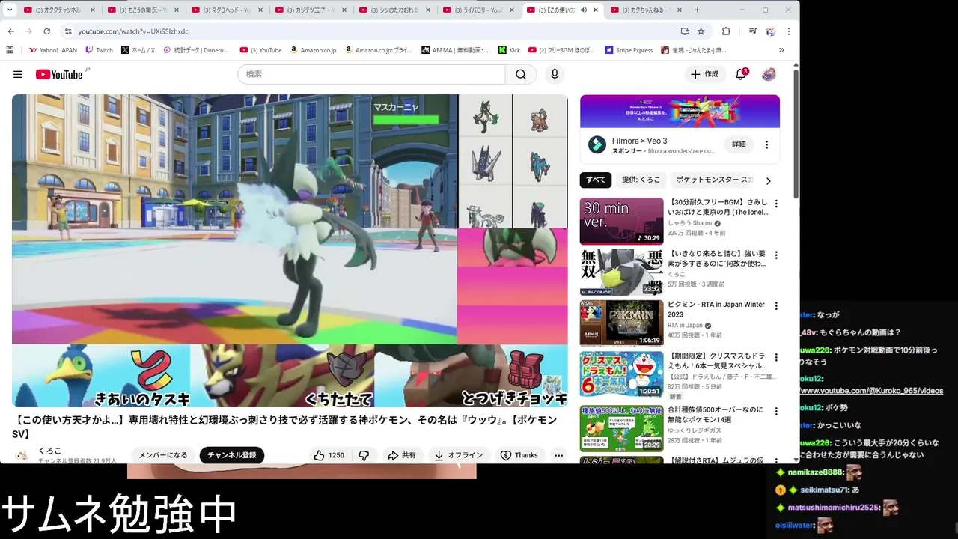The width and height of the screenshot is (958, 539).
Task: Close the active 【この使い方 tab
Action: point(596,10)
